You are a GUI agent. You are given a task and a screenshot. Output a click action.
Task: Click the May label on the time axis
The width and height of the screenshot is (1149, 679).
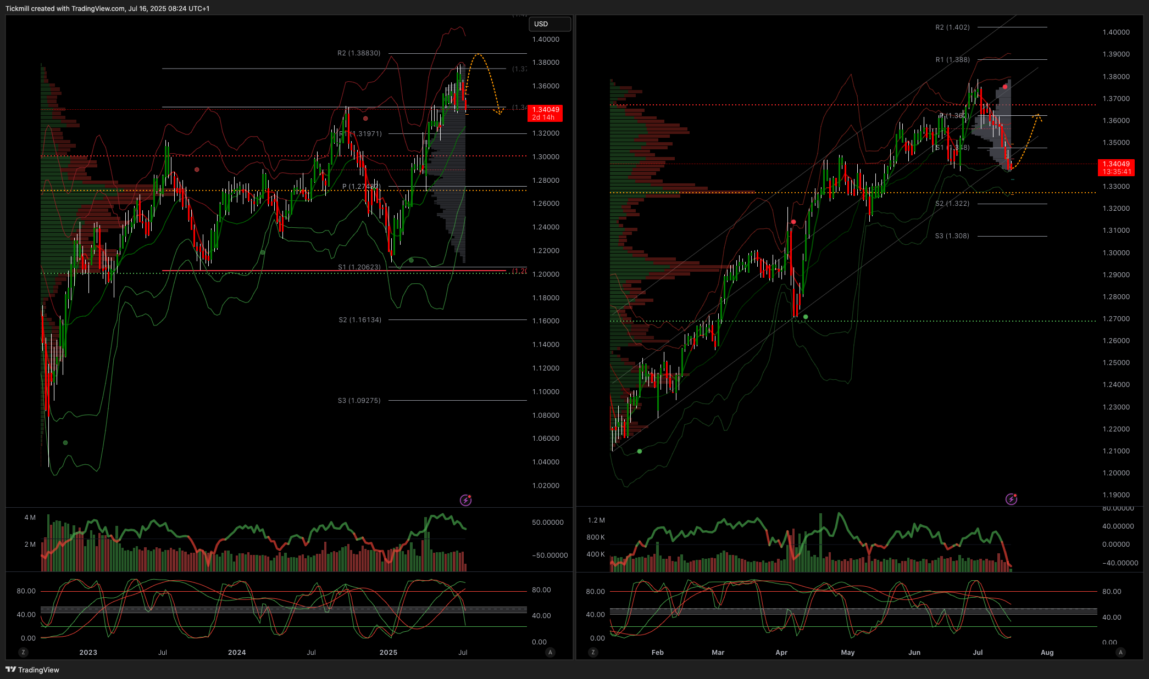click(x=848, y=653)
